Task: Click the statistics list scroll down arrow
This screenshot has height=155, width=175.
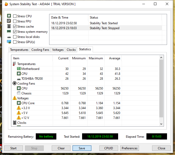Action: pos(161,124)
